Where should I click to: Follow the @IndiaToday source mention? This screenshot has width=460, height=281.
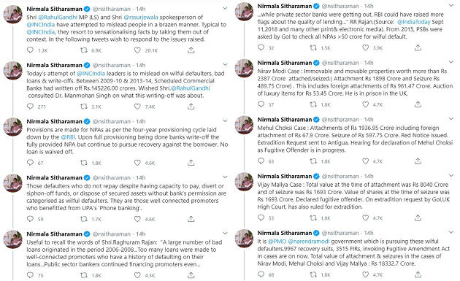[x=414, y=22]
